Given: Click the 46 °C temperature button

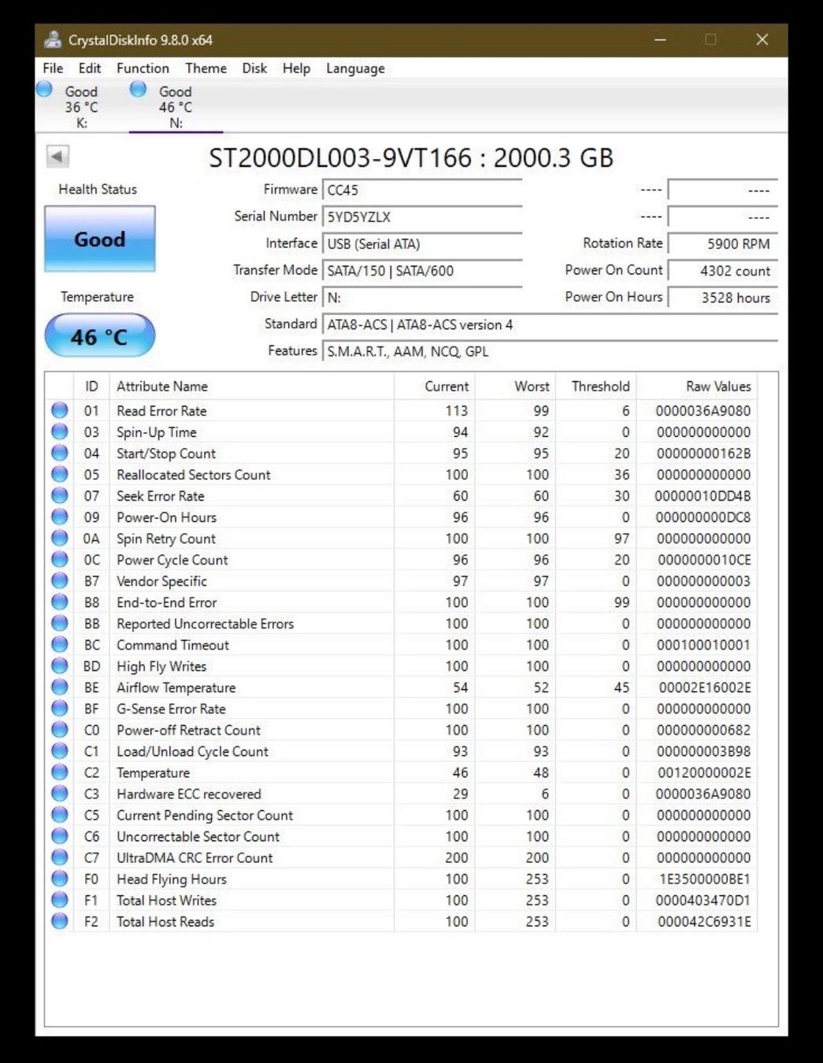Looking at the screenshot, I should [100, 336].
